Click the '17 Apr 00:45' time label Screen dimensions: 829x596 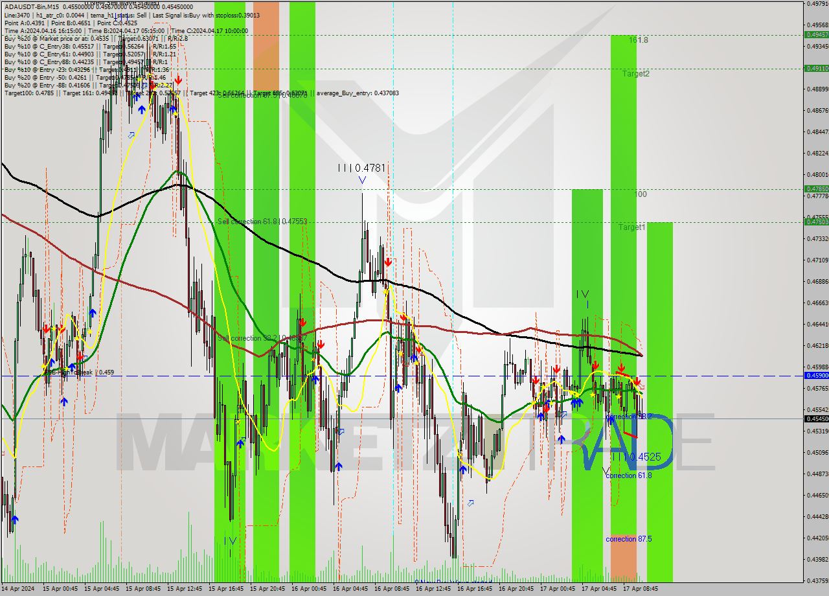pyautogui.click(x=557, y=589)
